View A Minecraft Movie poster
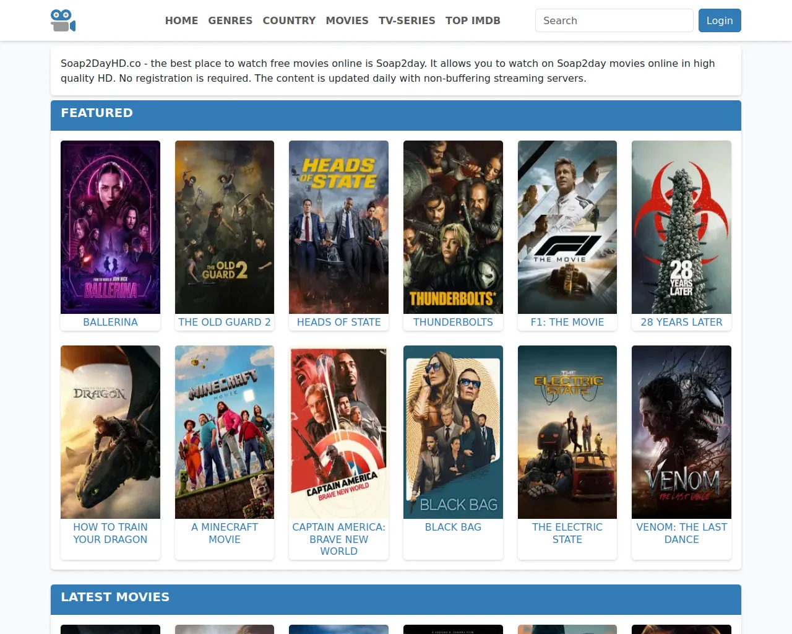This screenshot has width=792, height=634. tap(225, 432)
